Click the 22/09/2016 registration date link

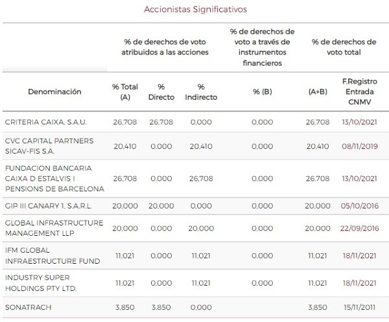coord(359,229)
